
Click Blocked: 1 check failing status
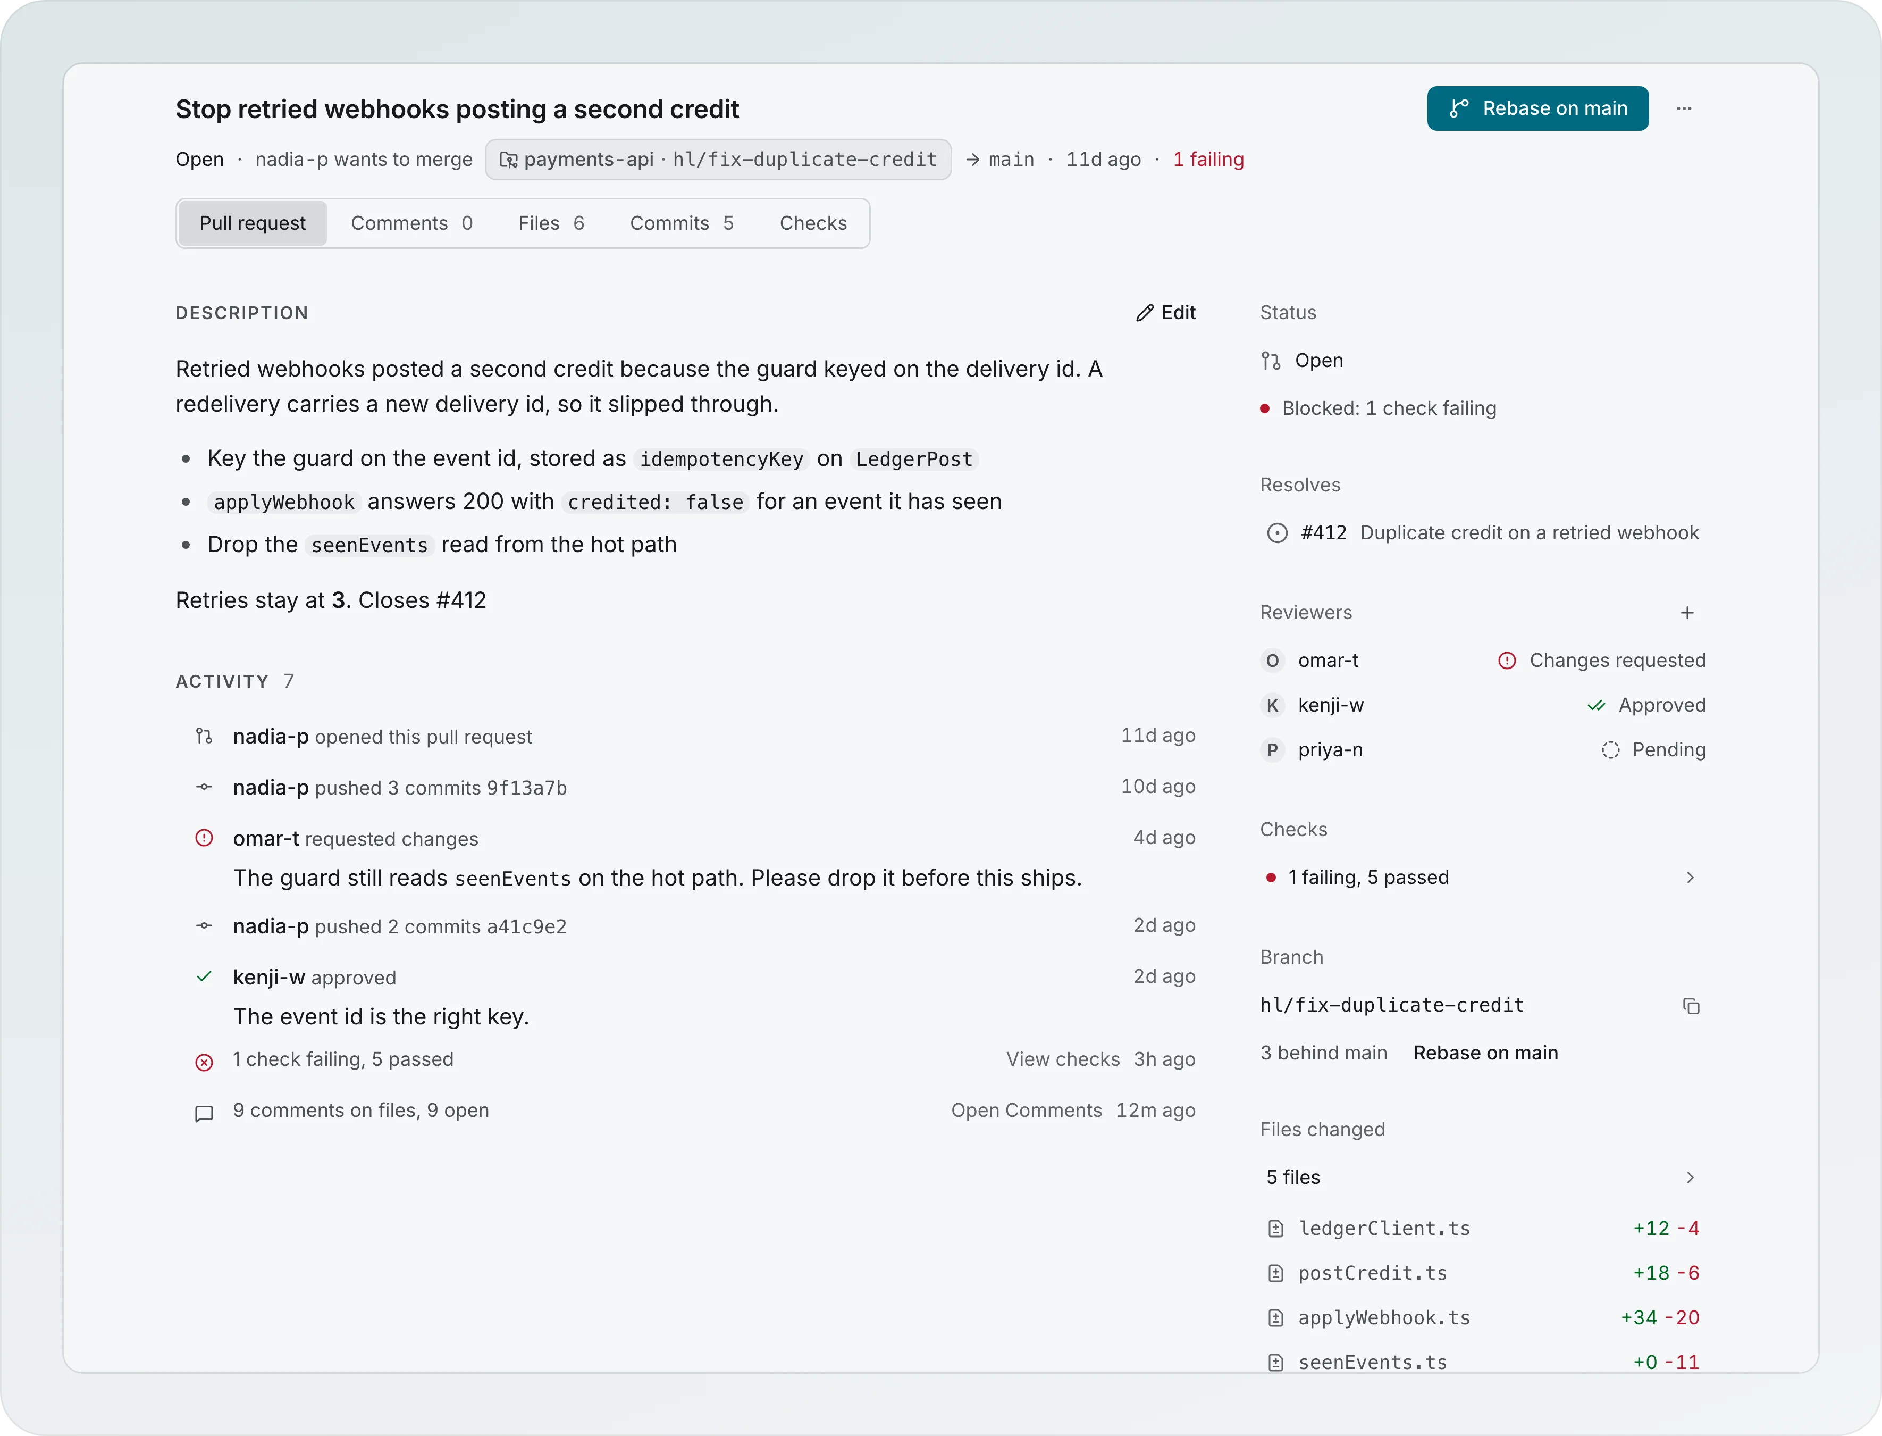click(1379, 408)
